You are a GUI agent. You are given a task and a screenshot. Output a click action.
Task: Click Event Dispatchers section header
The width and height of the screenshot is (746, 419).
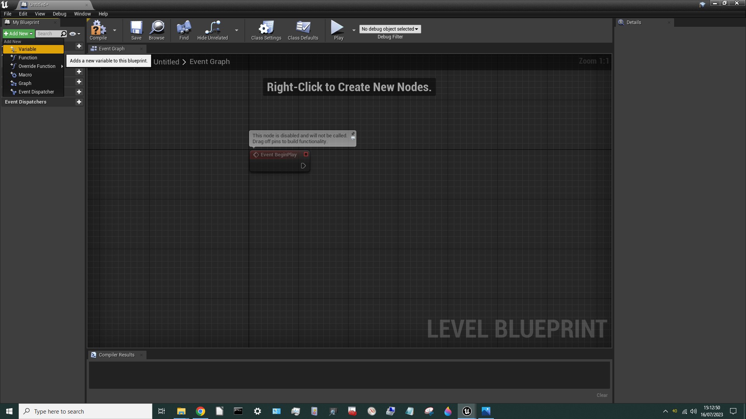coord(26,102)
